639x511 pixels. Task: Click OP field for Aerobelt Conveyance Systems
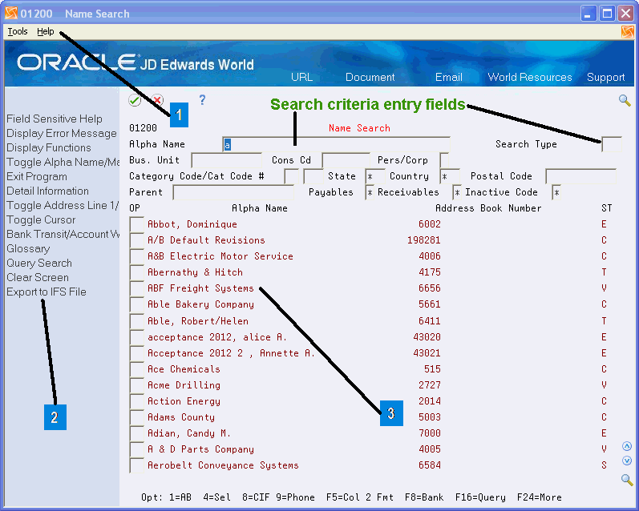tap(136, 465)
